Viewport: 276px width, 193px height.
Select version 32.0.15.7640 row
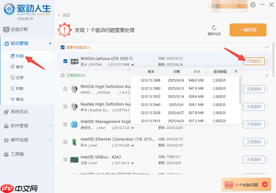coord(185,105)
